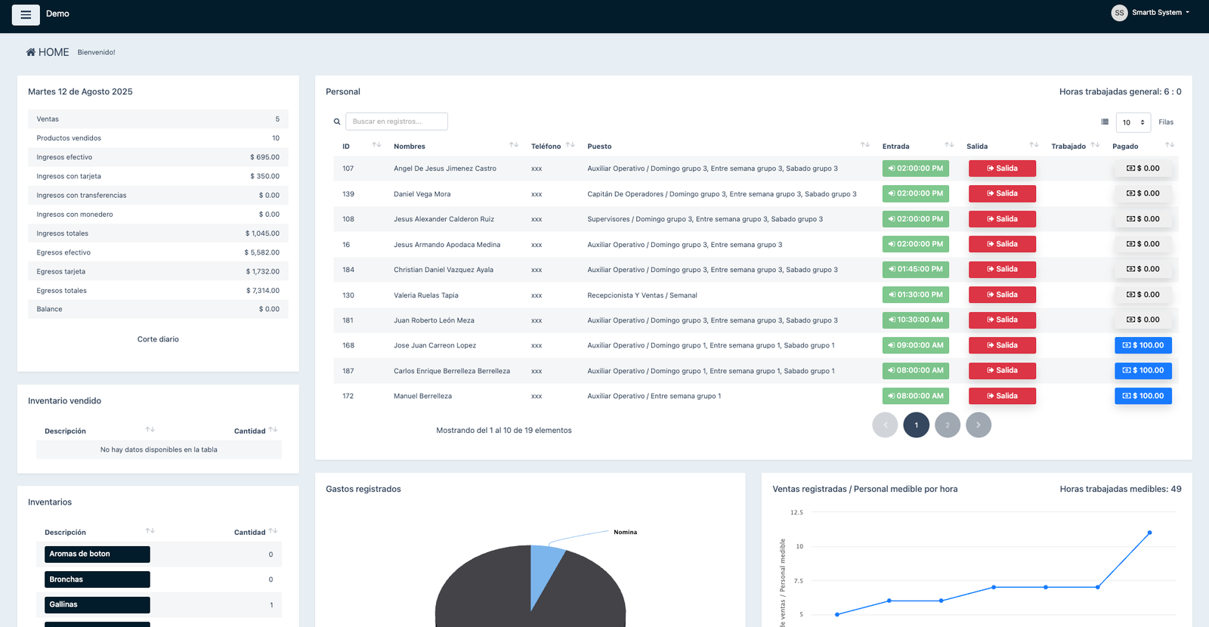Sort Inventarios list by Cantidad arrows

274,531
